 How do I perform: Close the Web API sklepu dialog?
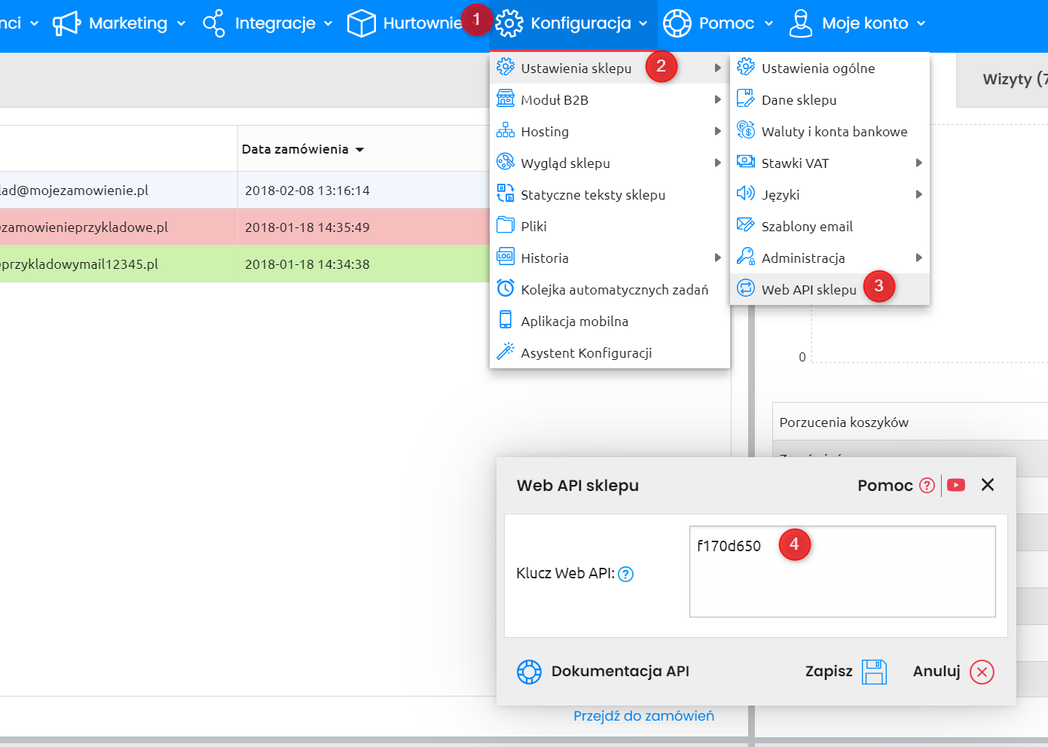click(988, 485)
